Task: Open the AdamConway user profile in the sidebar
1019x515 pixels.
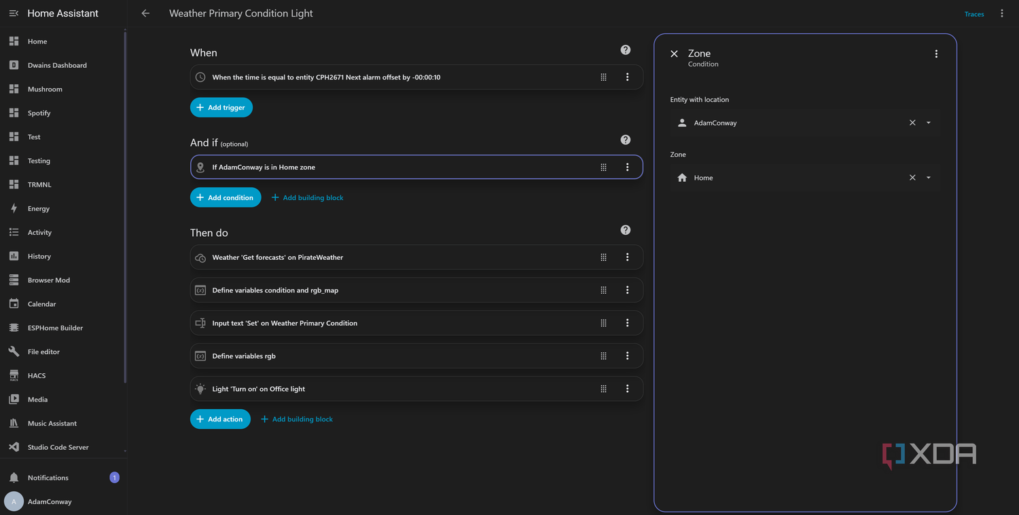Action: tap(62, 501)
